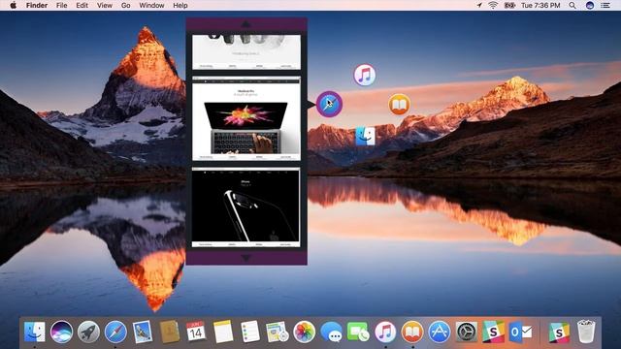Open Slack item beside the Trash

(559, 332)
